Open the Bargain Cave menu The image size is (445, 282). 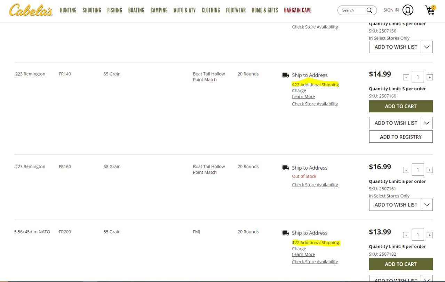[297, 10]
